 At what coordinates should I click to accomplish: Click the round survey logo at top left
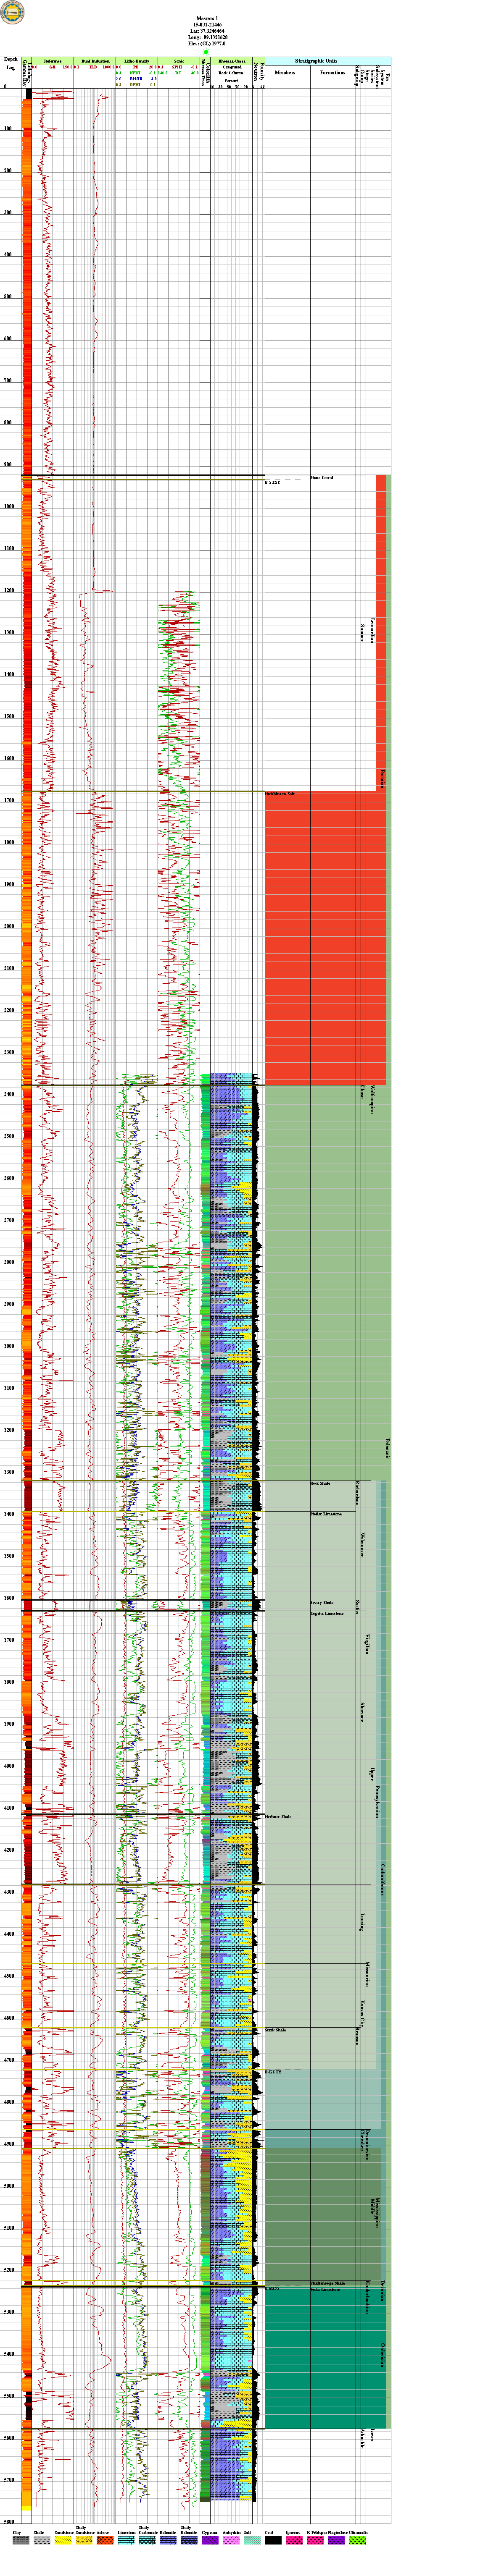tap(13, 13)
